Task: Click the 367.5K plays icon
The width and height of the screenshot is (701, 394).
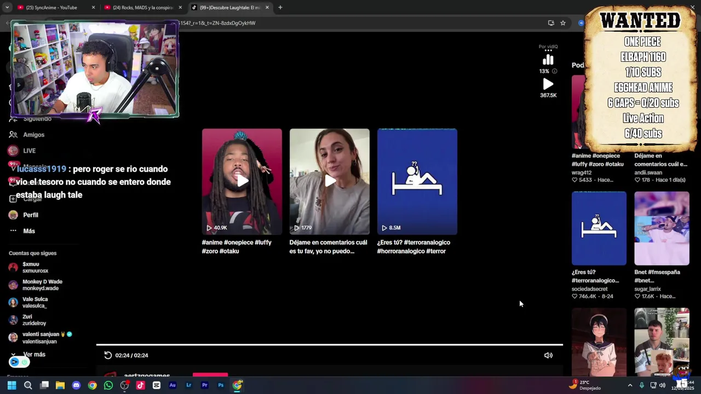Action: click(x=548, y=84)
